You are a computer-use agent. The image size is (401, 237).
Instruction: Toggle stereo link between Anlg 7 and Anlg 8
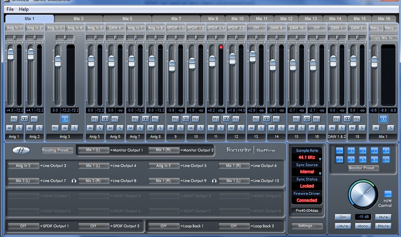pos(145,119)
